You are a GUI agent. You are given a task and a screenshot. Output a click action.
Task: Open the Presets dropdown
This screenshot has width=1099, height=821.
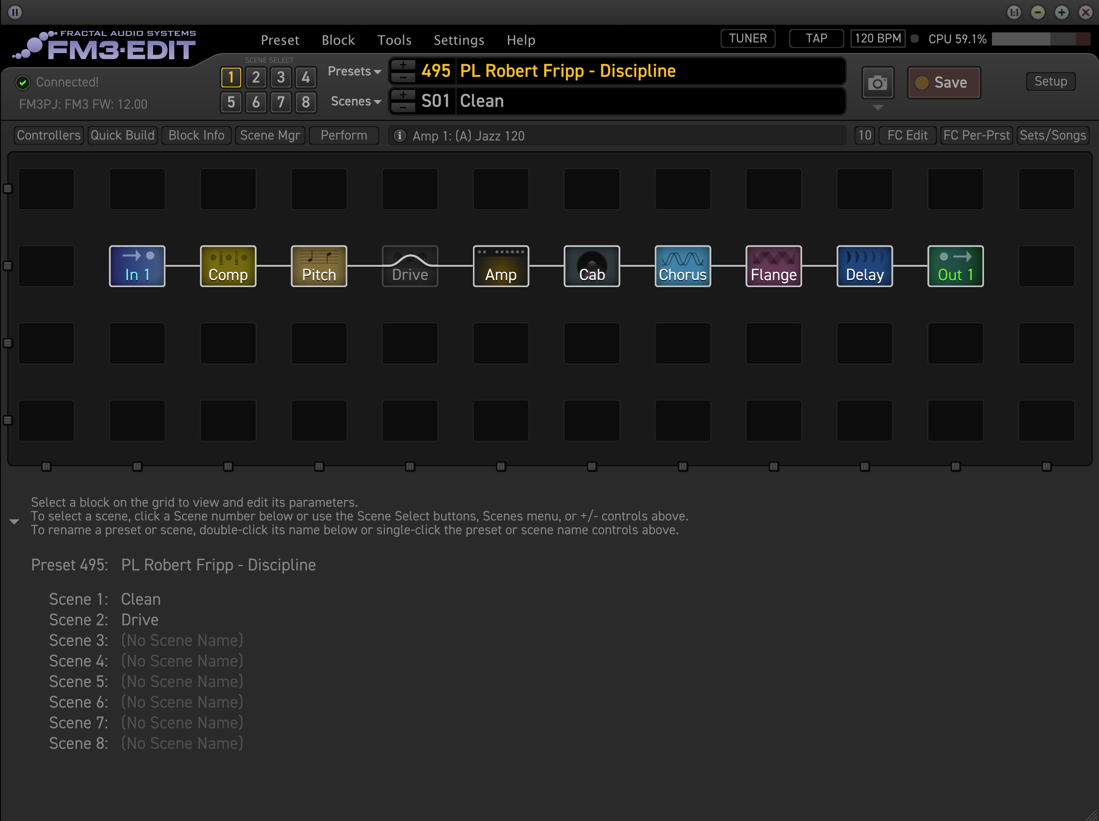(x=354, y=71)
